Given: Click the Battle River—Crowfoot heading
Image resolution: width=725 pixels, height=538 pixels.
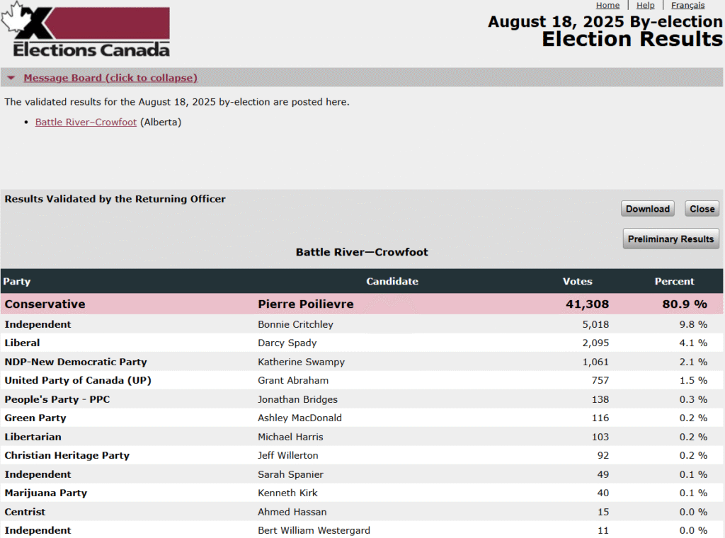Looking at the screenshot, I should [x=362, y=251].
